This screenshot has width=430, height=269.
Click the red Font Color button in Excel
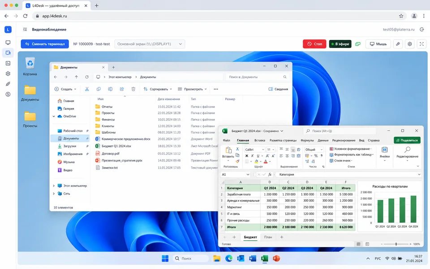point(266,161)
